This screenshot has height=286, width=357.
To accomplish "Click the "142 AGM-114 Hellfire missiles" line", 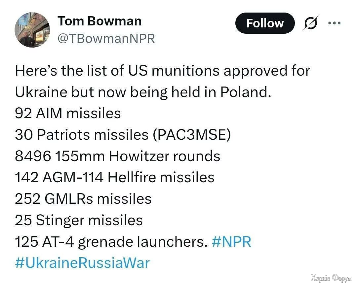I will tap(114, 178).
